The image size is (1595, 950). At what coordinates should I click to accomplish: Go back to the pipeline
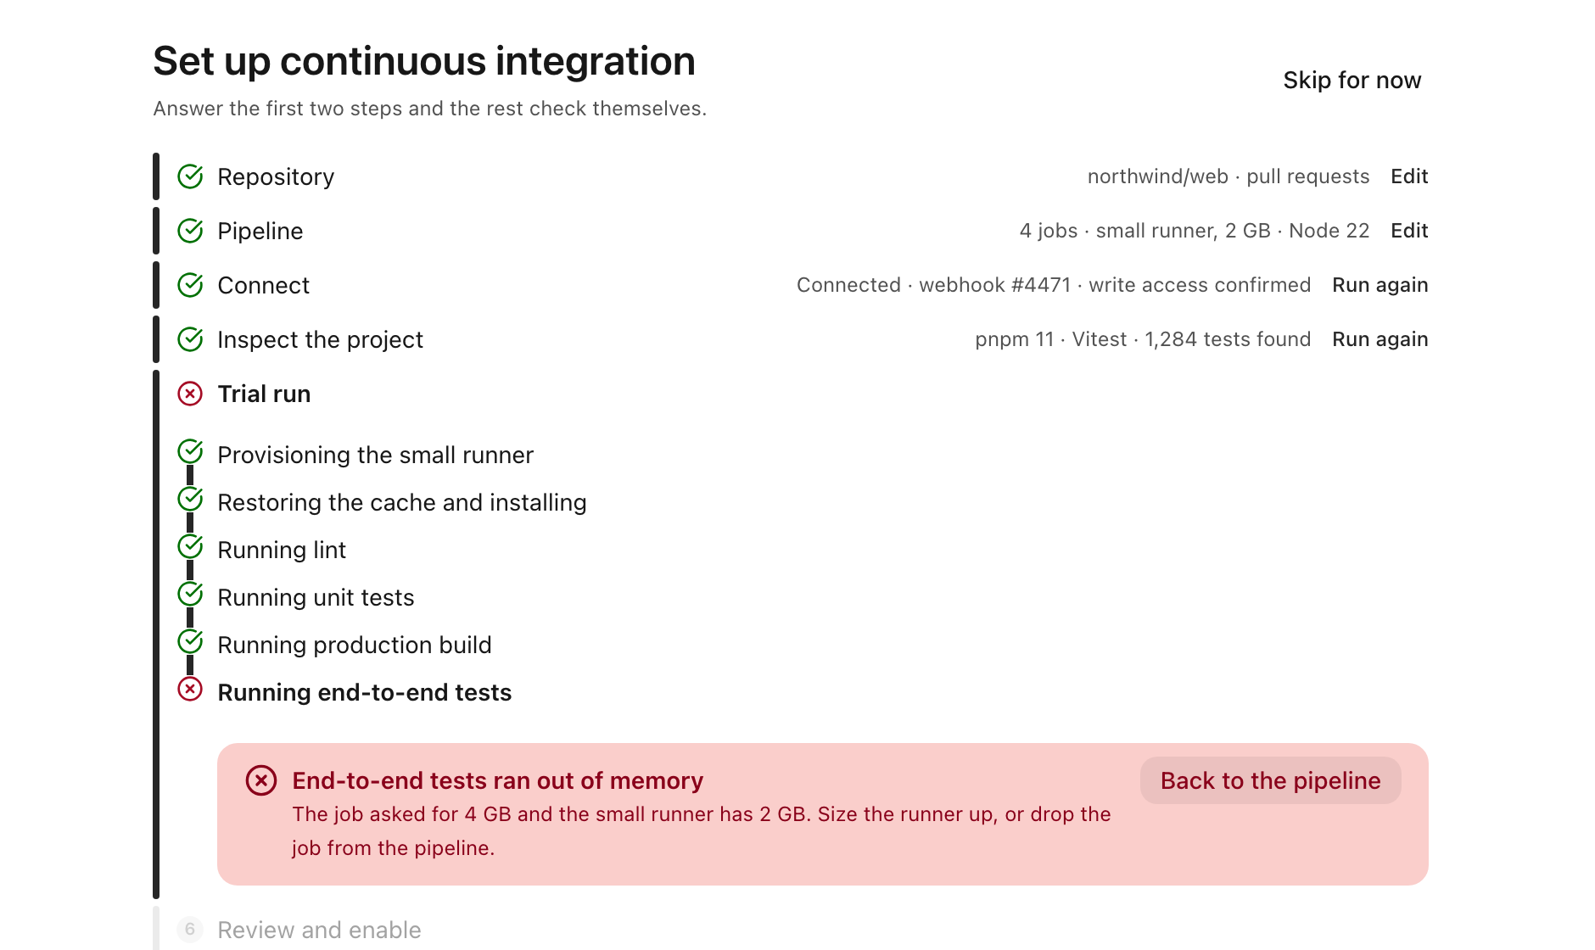[1270, 780]
